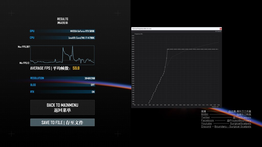Open OC Scanner in the curve editor

click(218, 31)
